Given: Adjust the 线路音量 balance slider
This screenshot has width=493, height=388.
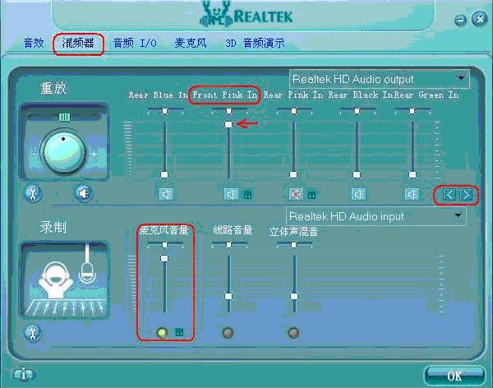Looking at the screenshot, I should (x=229, y=244).
